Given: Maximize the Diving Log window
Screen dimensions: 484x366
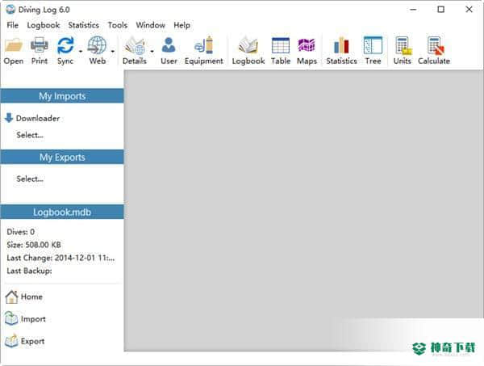Looking at the screenshot, I should [x=441, y=10].
